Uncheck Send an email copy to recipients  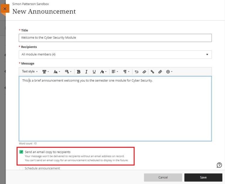click(21, 152)
